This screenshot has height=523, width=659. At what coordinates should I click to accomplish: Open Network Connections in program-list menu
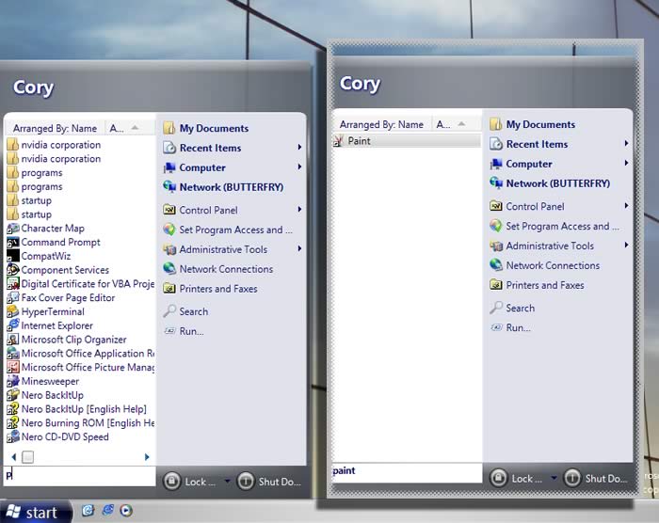218,269
